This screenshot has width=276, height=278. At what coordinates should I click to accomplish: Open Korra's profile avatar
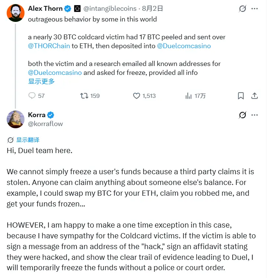pos(16,119)
